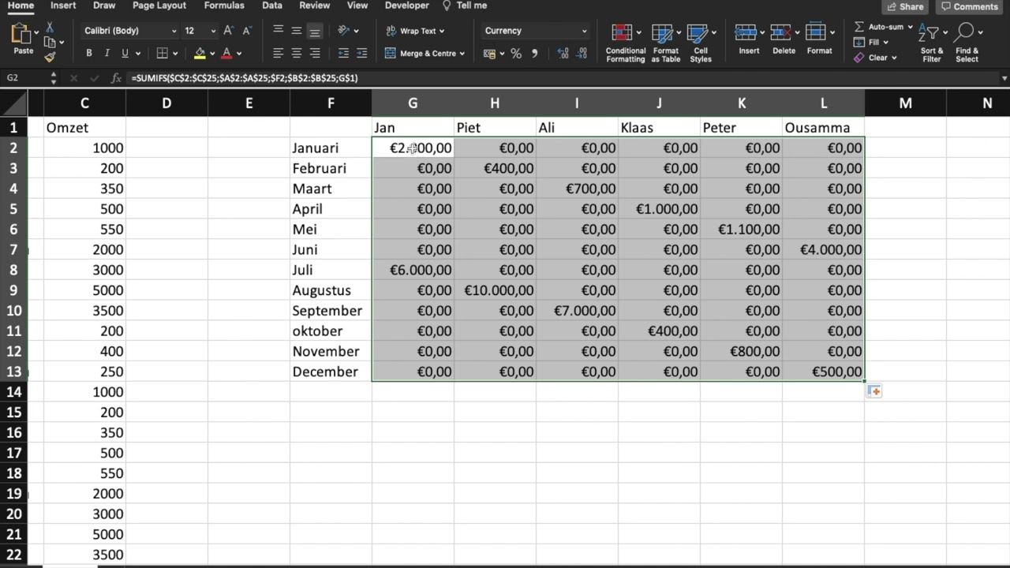The image size is (1010, 568).
Task: Click the Copy icon
Action: point(50,42)
